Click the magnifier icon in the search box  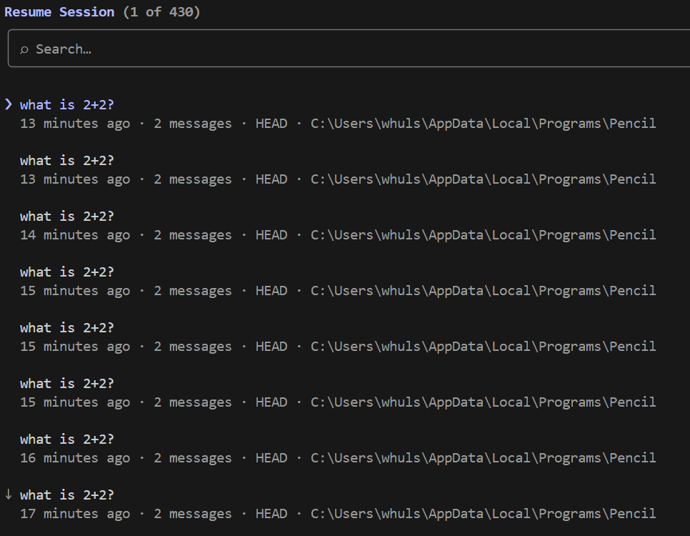click(24, 49)
